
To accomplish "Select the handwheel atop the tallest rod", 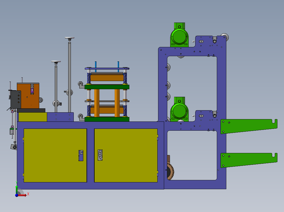I will (70, 38).
